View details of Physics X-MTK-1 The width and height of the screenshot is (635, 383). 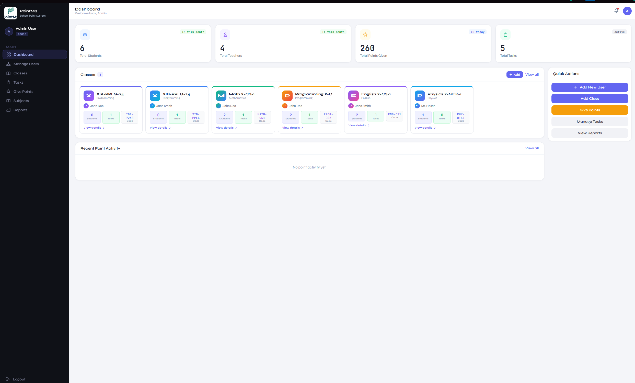click(x=425, y=128)
